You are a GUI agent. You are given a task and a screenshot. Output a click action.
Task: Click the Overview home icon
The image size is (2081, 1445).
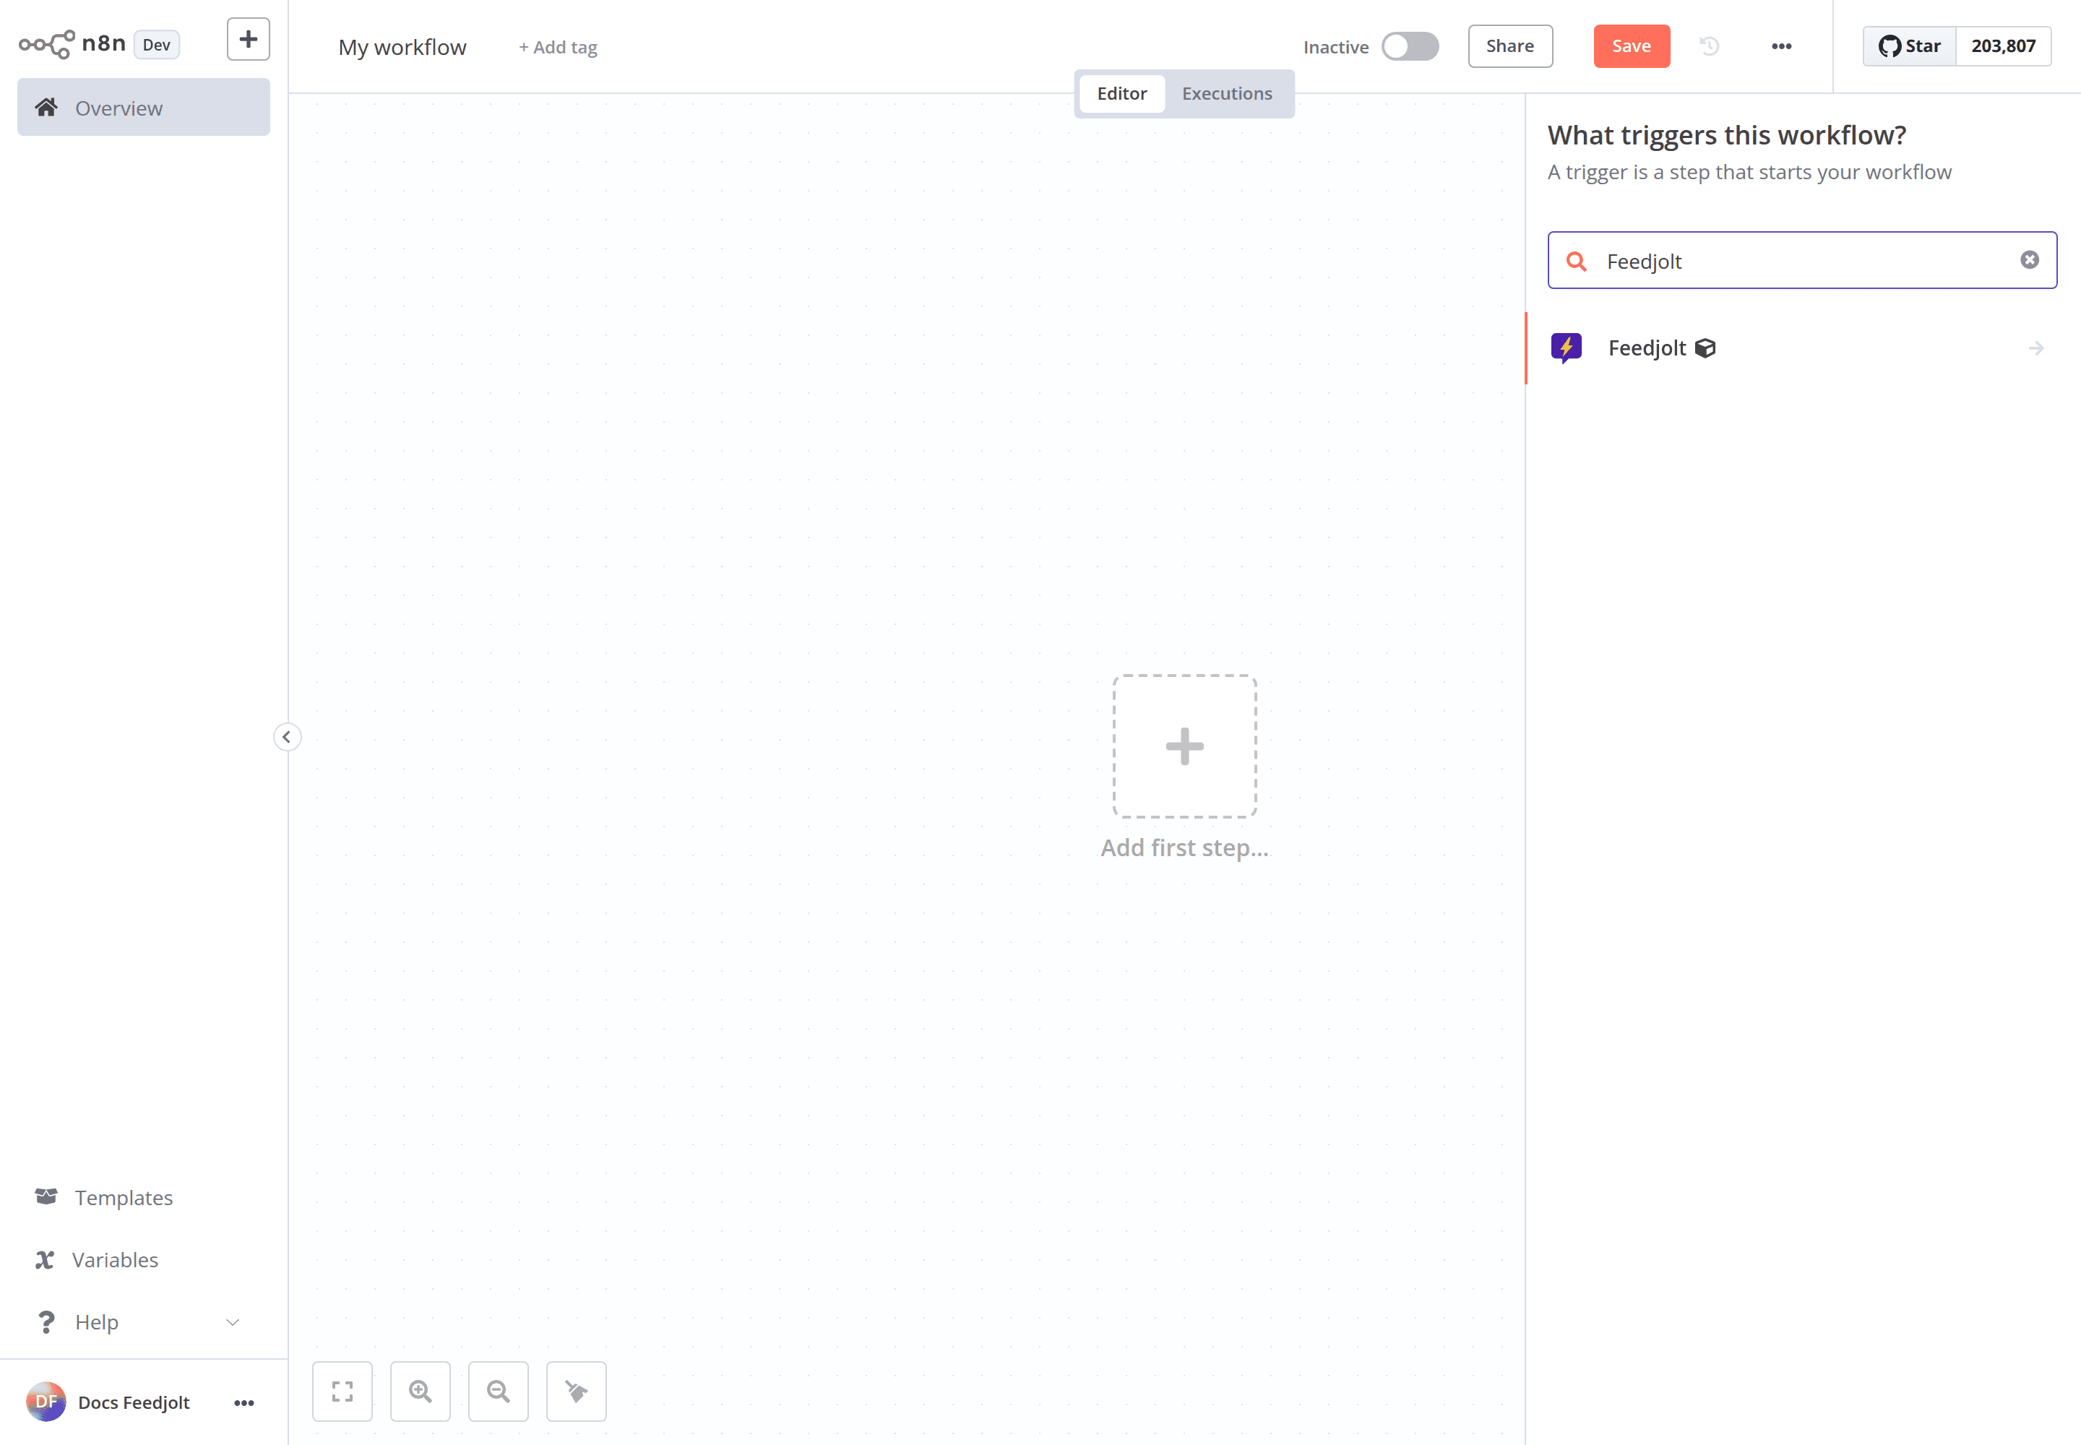[46, 108]
